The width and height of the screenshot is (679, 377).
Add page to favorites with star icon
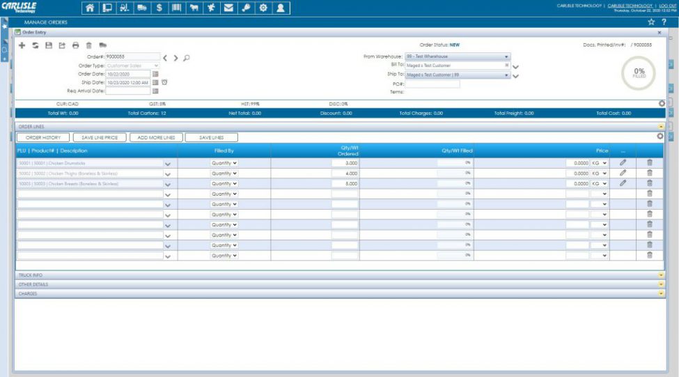tap(651, 22)
